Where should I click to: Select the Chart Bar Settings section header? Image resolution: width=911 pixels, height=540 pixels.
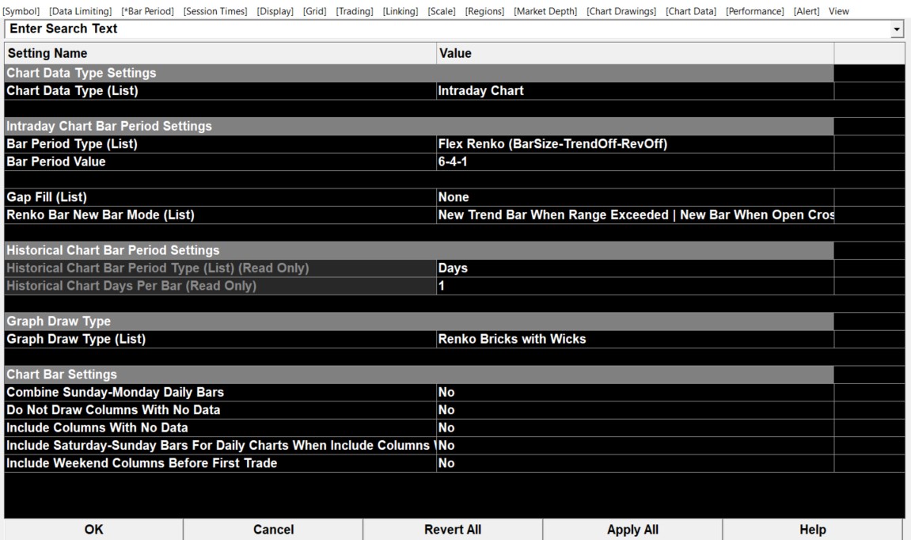click(419, 375)
